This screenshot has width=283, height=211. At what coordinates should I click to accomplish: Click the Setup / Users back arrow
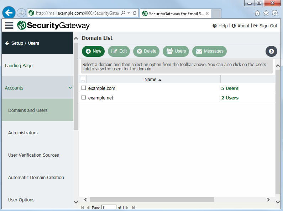[7, 43]
